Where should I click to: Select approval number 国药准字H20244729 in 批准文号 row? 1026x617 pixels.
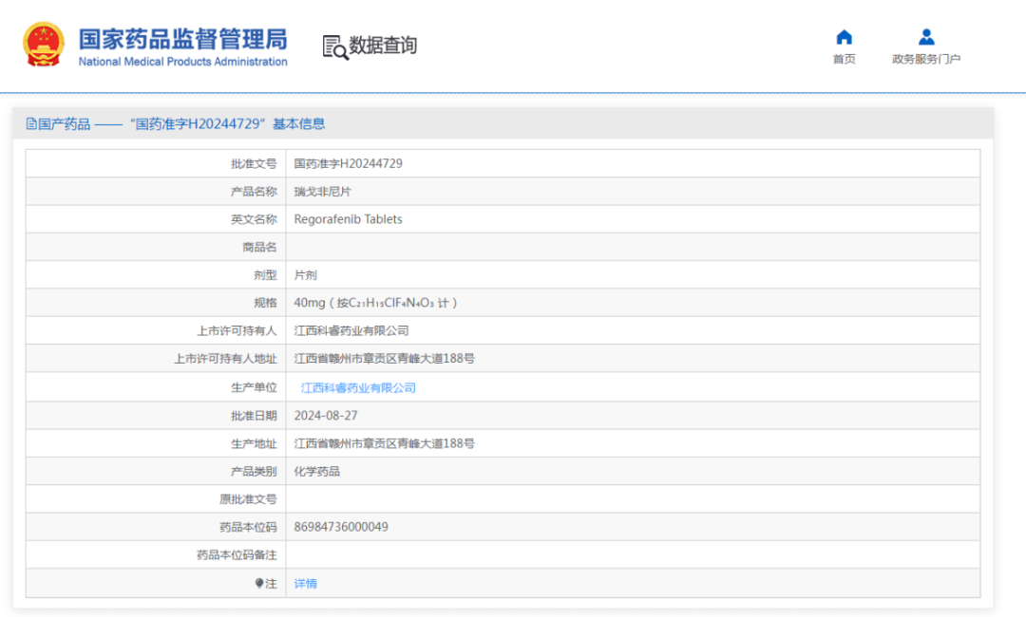pyautogui.click(x=348, y=163)
